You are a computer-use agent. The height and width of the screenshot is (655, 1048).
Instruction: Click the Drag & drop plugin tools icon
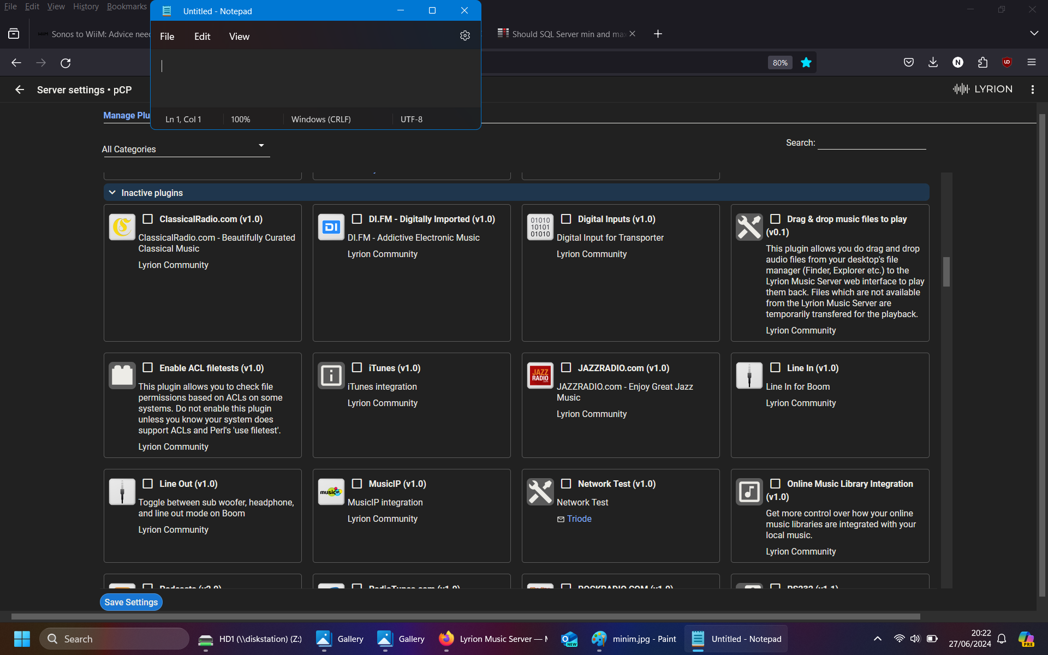749,227
